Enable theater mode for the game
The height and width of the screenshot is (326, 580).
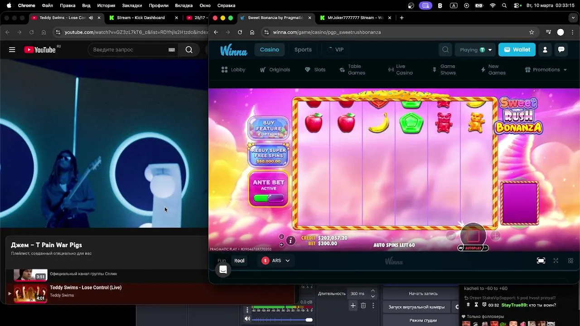(x=541, y=261)
